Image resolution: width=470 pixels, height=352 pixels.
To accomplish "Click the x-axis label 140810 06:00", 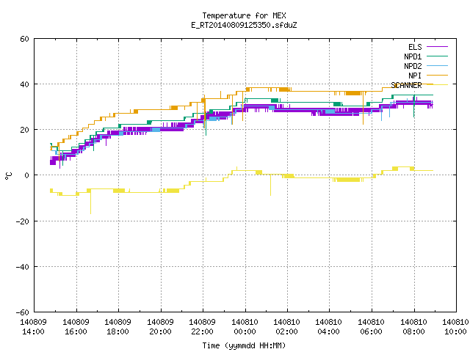I will 372,327.
